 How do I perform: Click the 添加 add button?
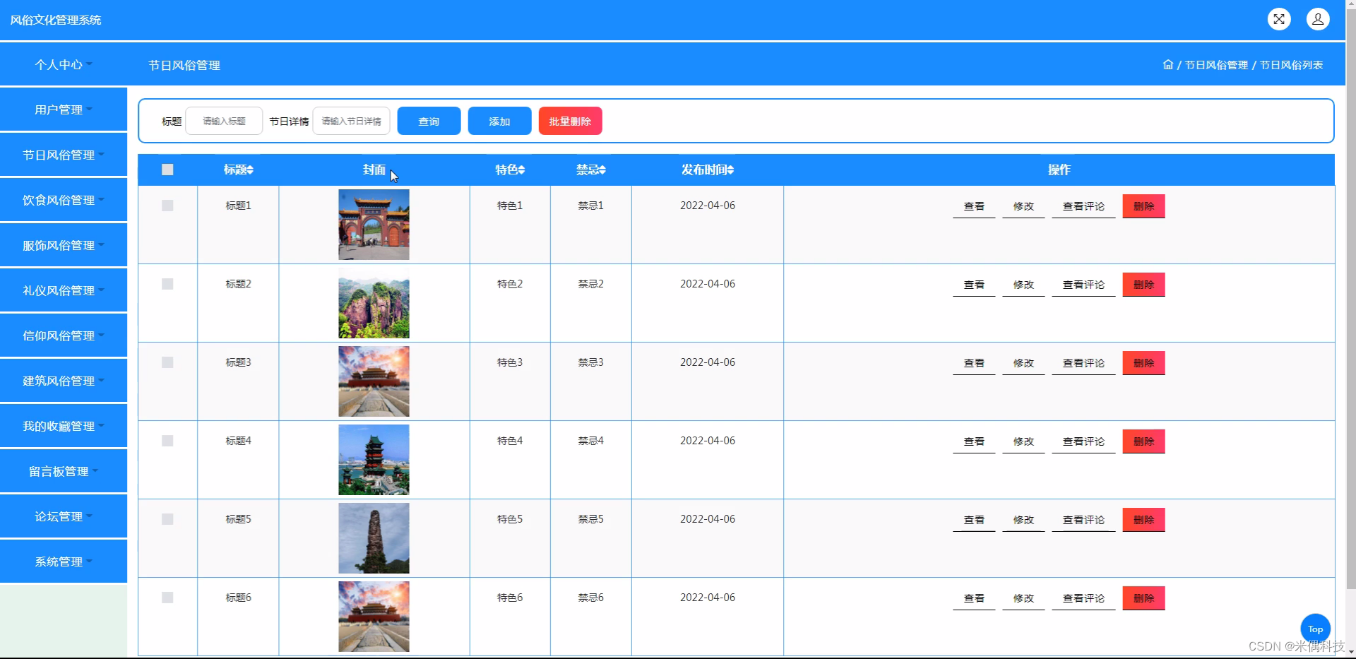499,121
